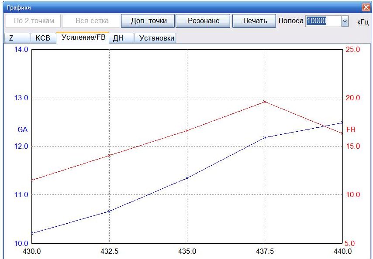Close the Графики window
The height and width of the screenshot is (259, 373).
(366, 7)
